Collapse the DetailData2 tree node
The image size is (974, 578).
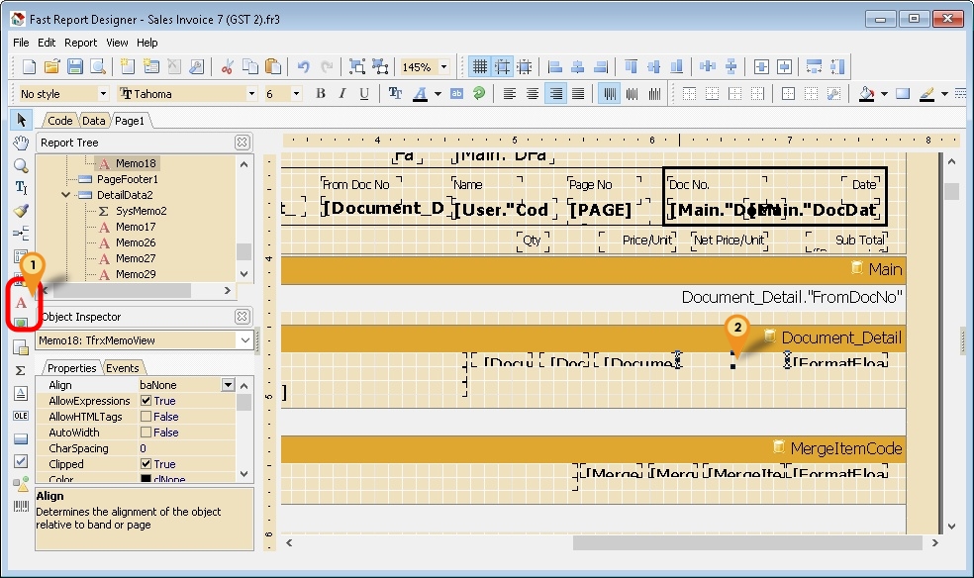click(x=65, y=195)
